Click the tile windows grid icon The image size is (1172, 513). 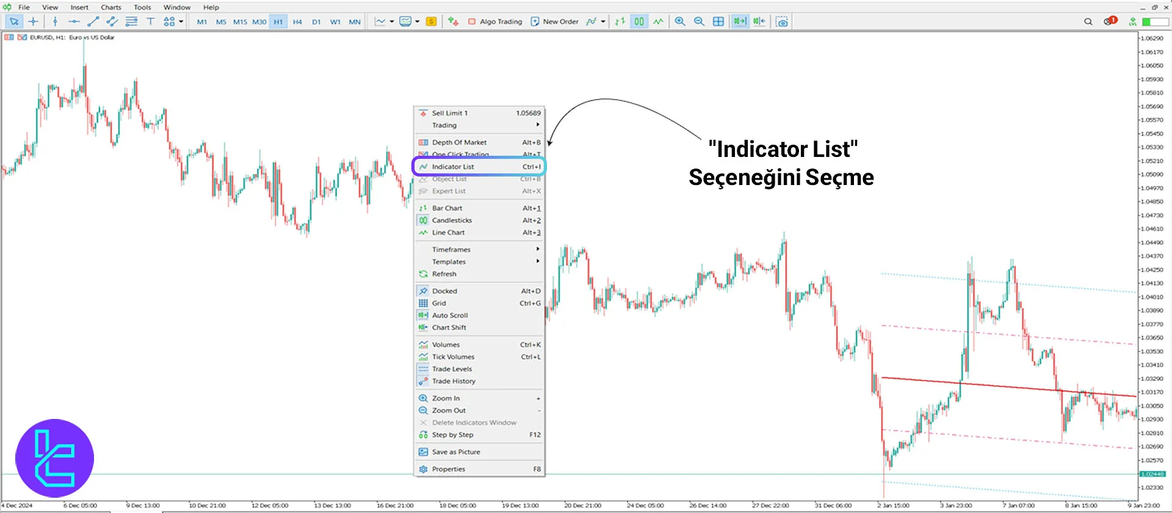coord(718,21)
